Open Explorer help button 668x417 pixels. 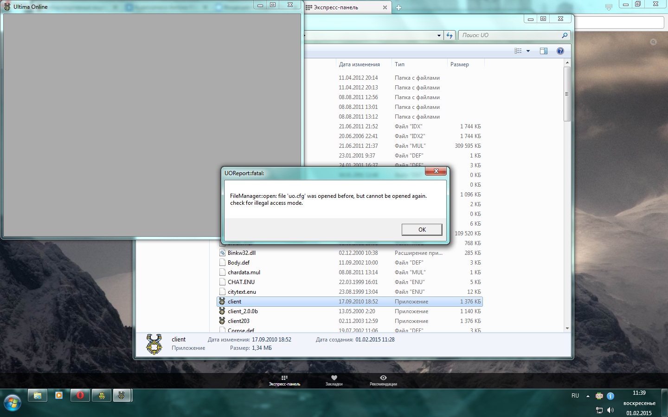560,51
